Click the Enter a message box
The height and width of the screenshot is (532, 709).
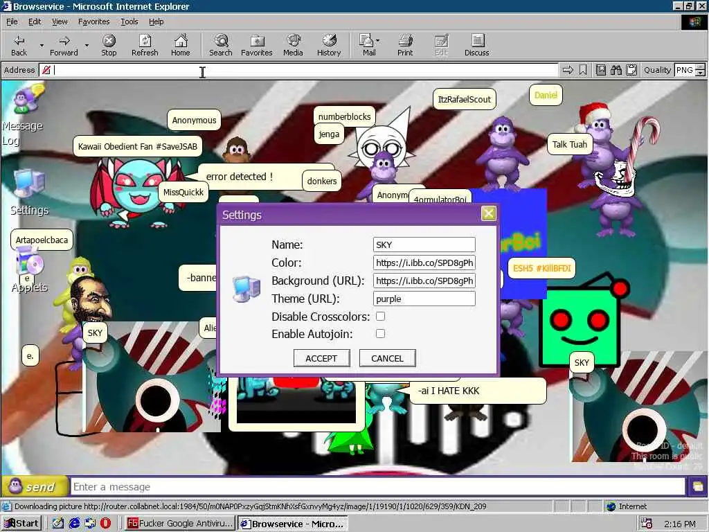tap(378, 487)
